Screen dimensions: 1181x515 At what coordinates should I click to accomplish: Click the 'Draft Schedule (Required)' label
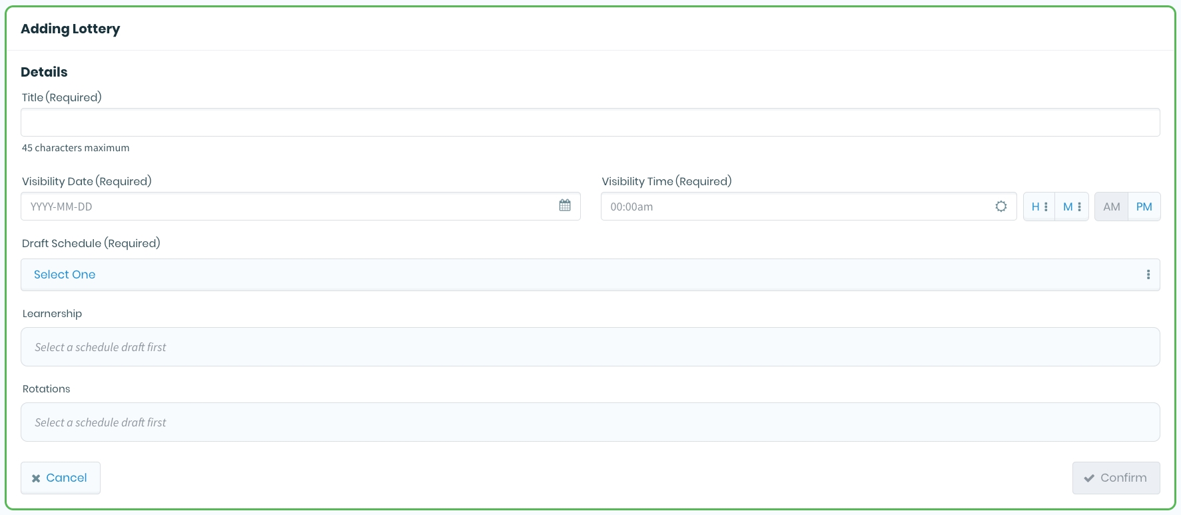[91, 243]
